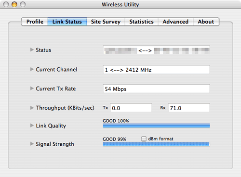Open the Advanced tab
Image resolution: width=241 pixels, height=177 pixels.
point(175,22)
